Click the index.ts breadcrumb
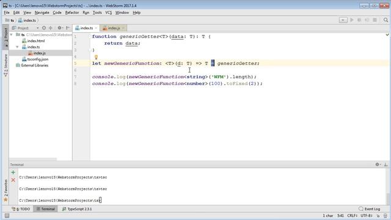 (x=27, y=20)
